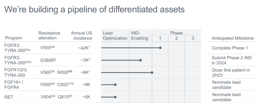Click the Phase 3 column header

coord(193,38)
